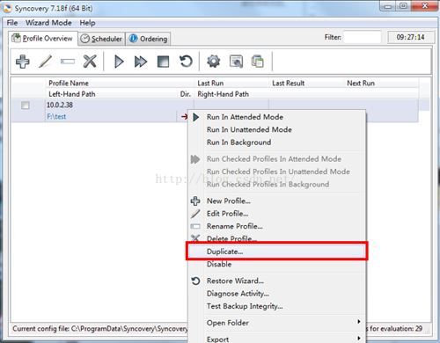Screen dimensions: 440x343
Task: Click the stop square icon in toolbar
Action: click(164, 62)
